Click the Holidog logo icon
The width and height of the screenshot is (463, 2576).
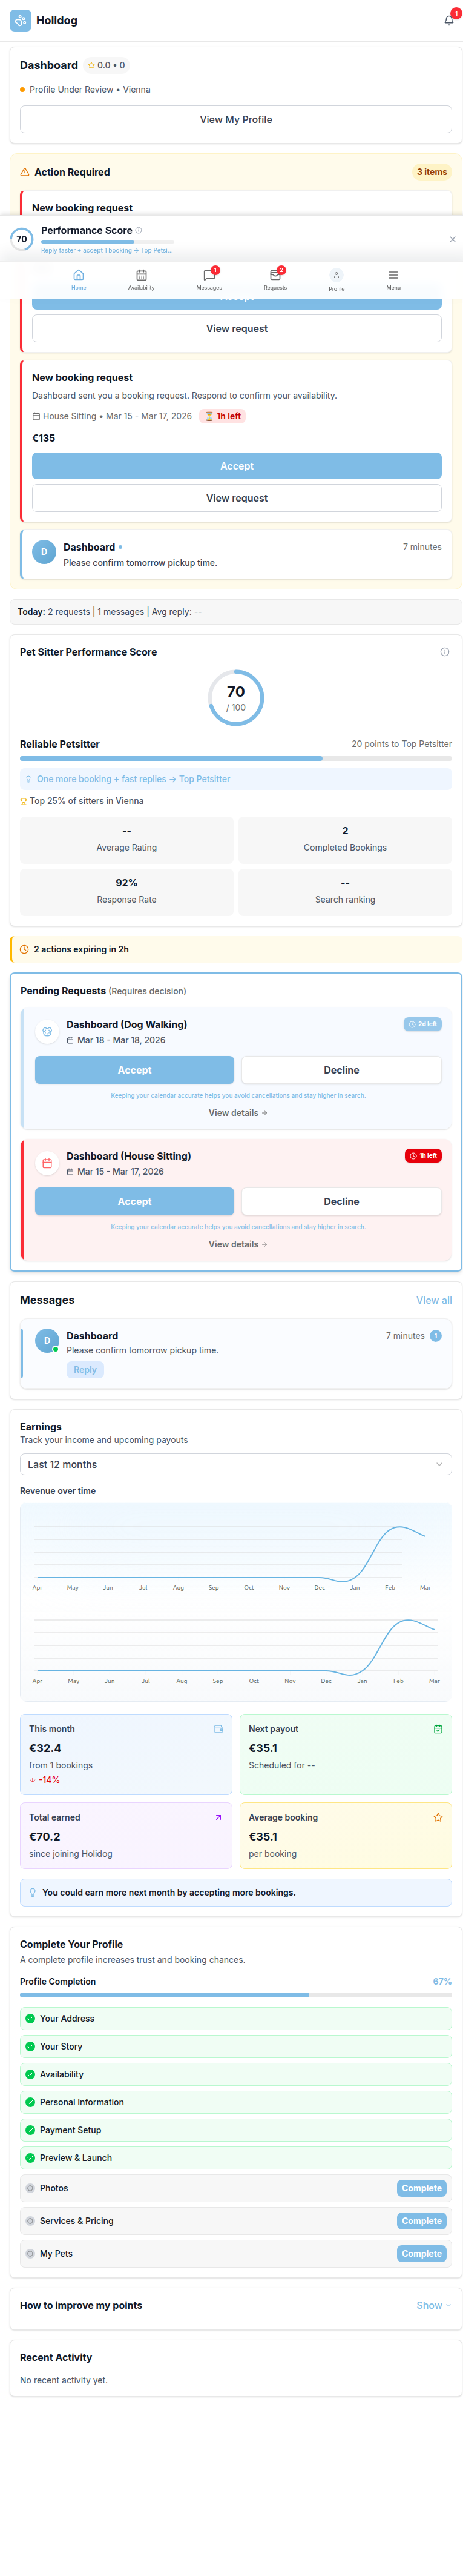click(x=20, y=20)
